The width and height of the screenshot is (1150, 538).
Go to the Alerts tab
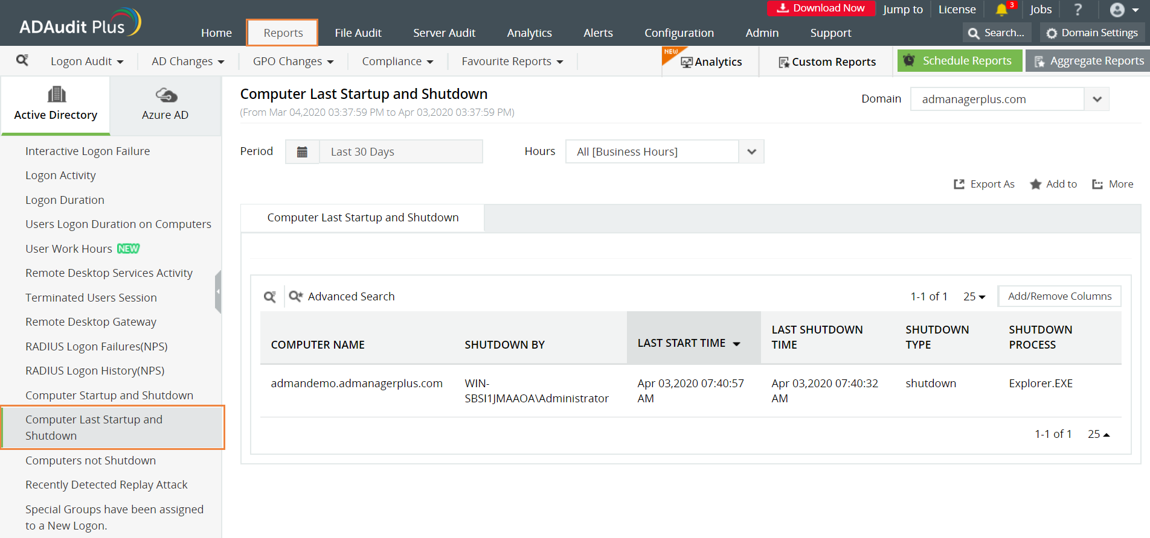coord(598,33)
